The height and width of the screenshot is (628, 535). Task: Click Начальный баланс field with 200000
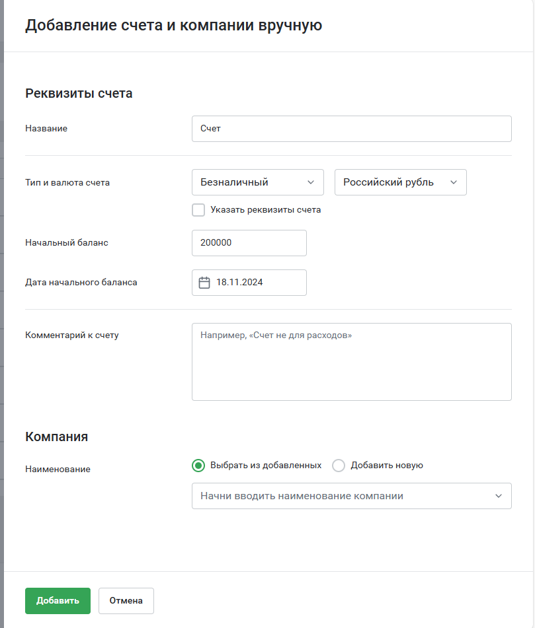pyautogui.click(x=249, y=243)
